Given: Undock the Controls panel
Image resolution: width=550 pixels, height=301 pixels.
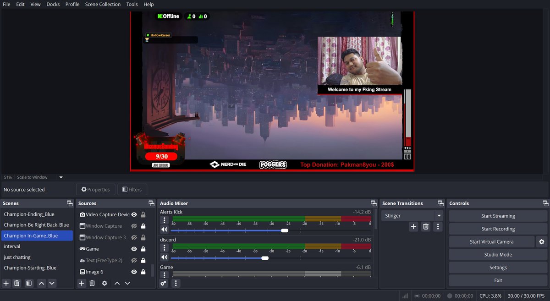Looking at the screenshot, I should [545, 203].
